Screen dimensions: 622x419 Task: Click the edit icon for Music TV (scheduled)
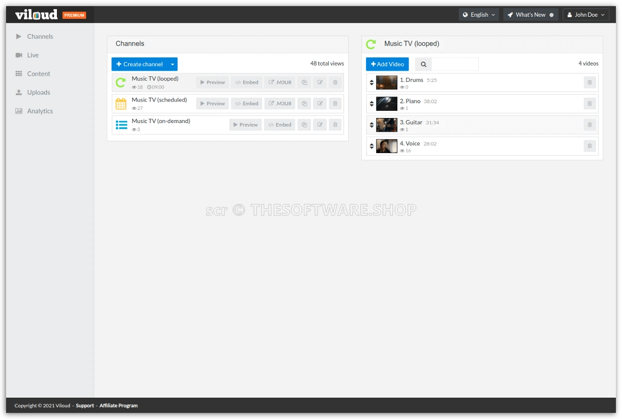coord(320,104)
